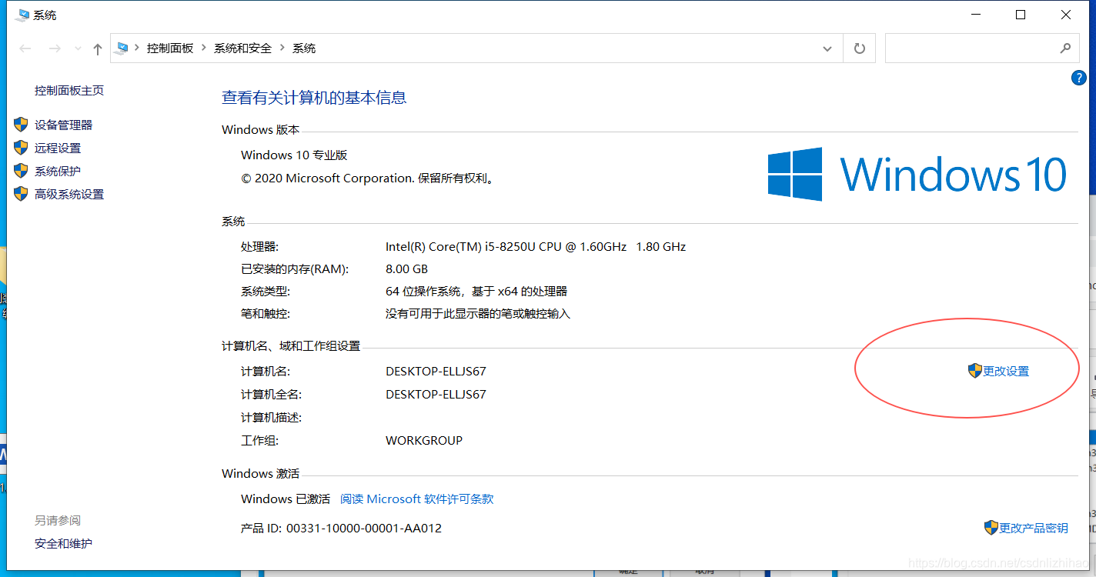
Task: Go up one level with up arrow
Action: 97,48
